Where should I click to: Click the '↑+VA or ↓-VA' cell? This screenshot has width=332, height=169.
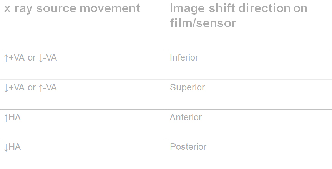(83, 65)
